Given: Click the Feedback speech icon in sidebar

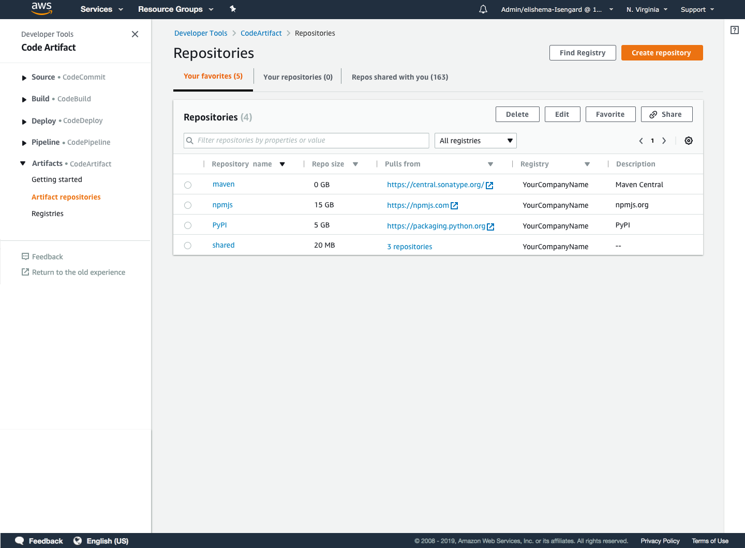Looking at the screenshot, I should (25, 256).
